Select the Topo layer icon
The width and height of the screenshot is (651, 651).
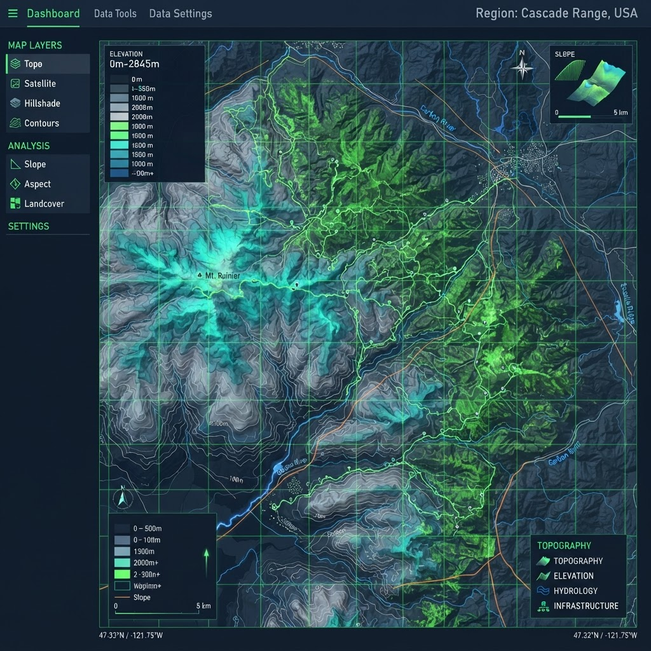15,64
